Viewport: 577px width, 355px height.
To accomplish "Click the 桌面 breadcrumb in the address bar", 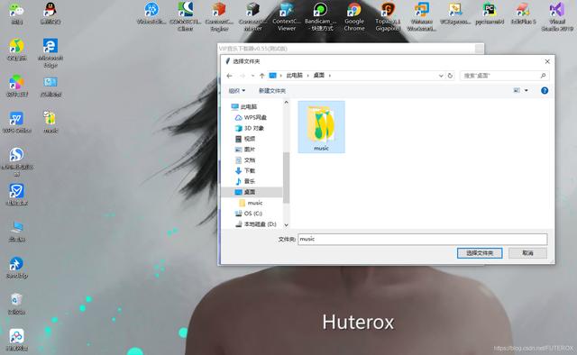I will 318,76.
